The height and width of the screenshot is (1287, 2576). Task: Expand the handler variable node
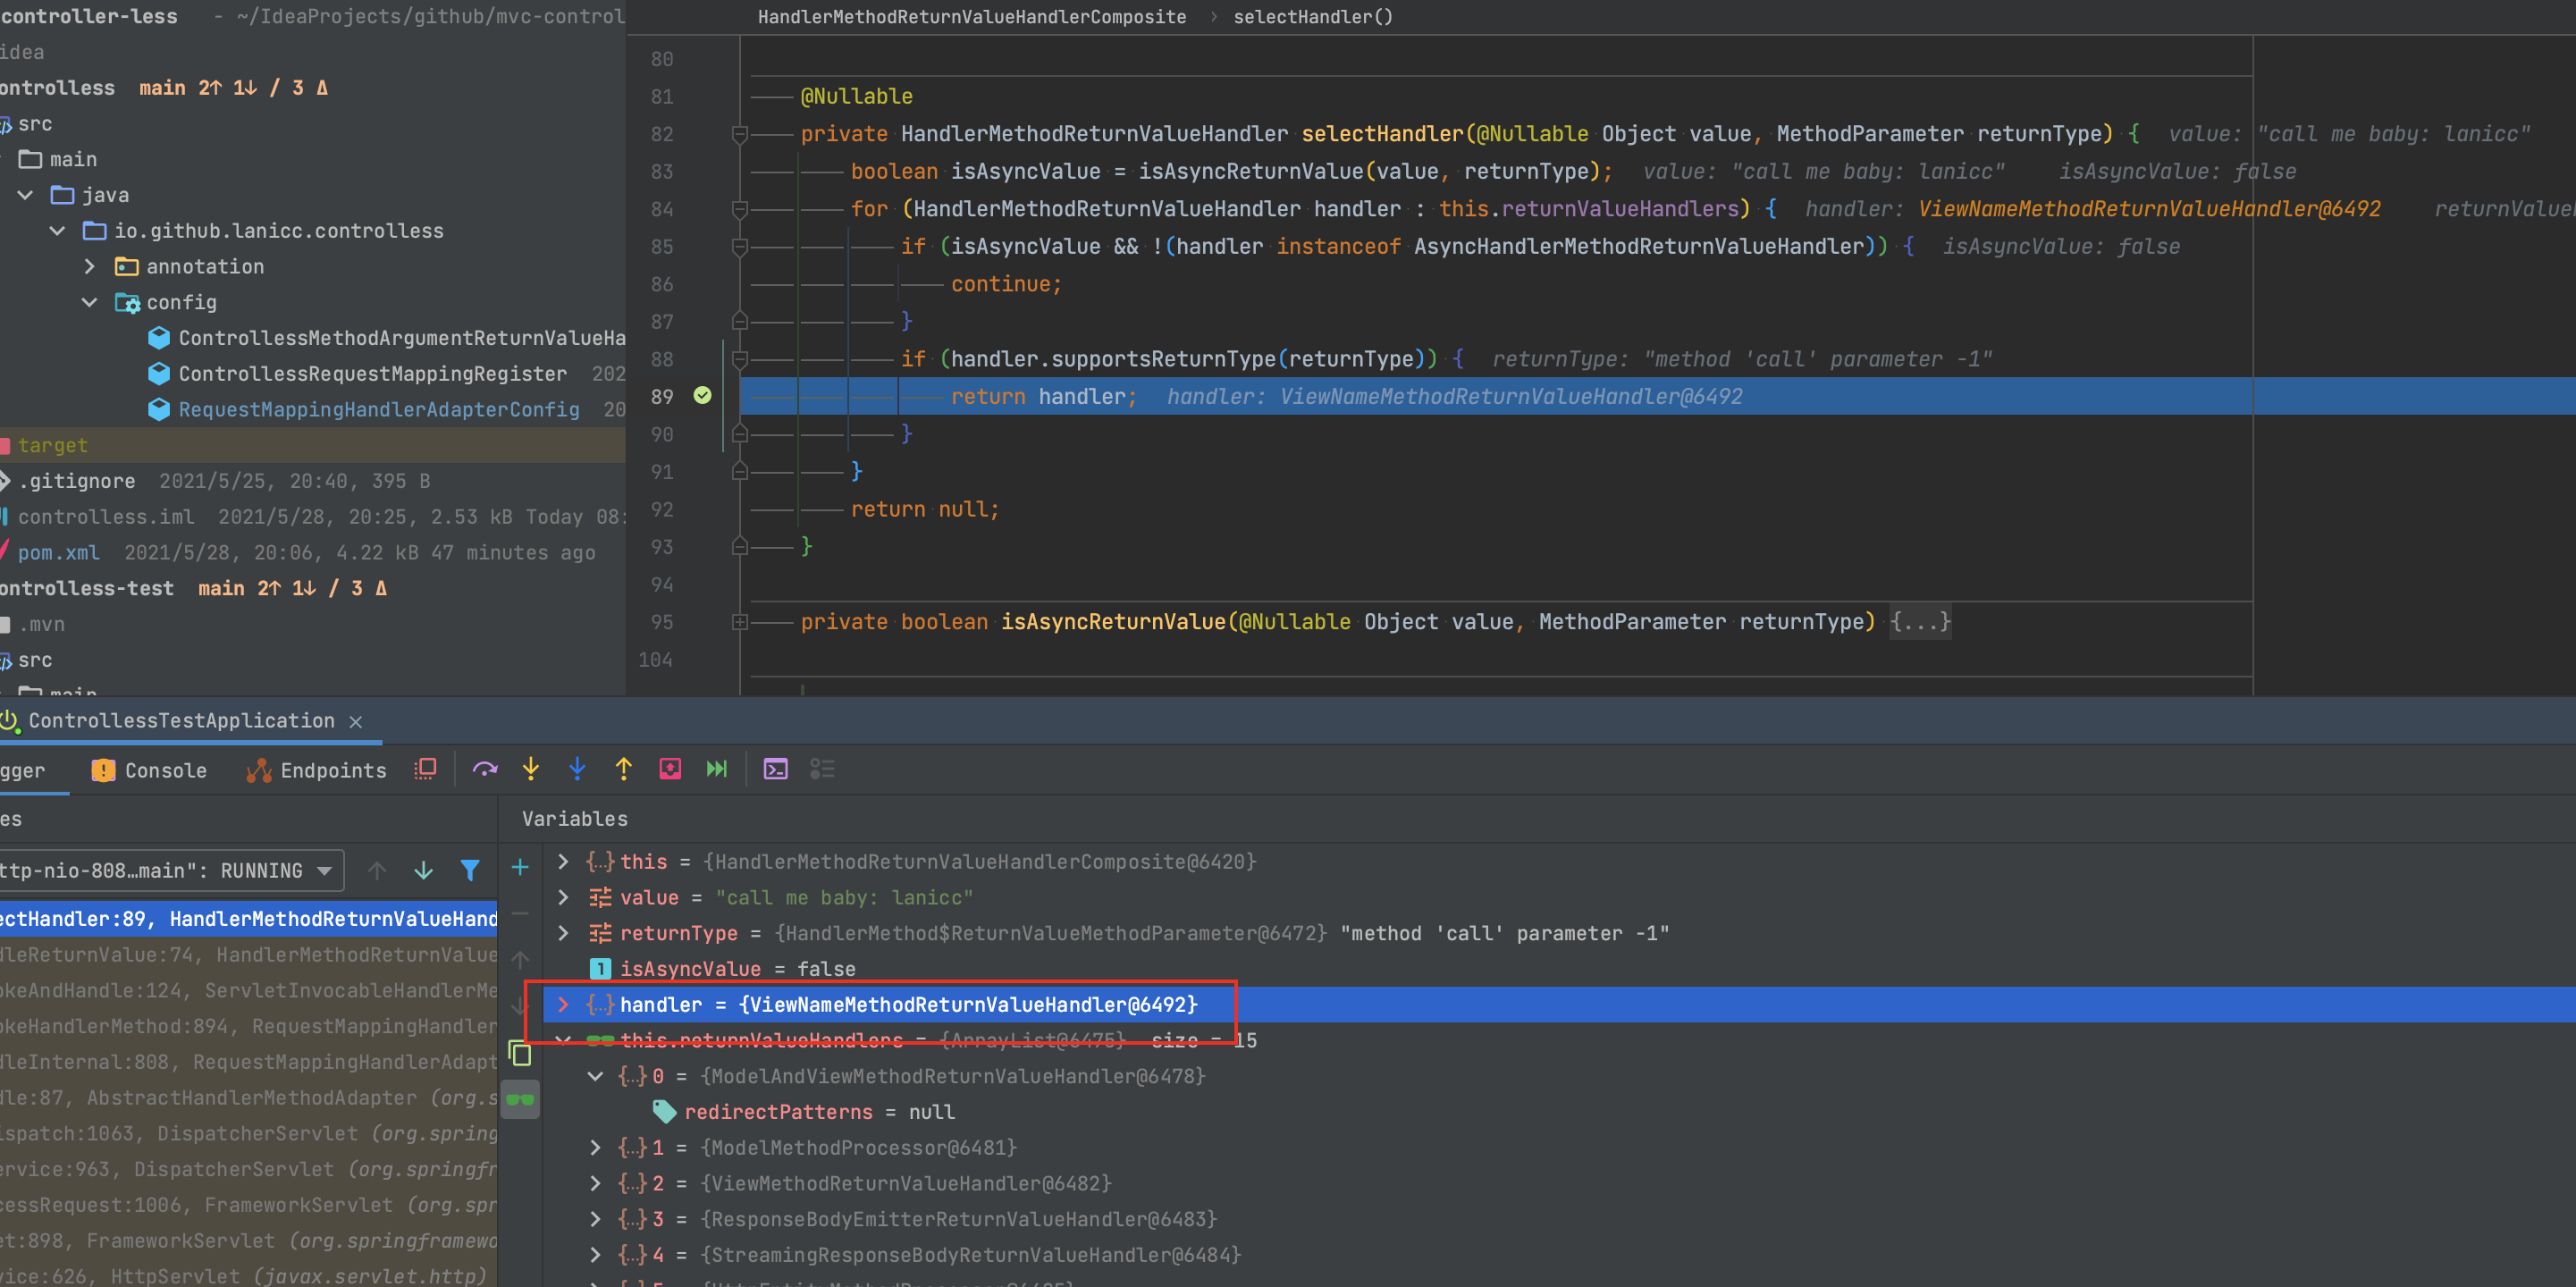pyautogui.click(x=563, y=1004)
